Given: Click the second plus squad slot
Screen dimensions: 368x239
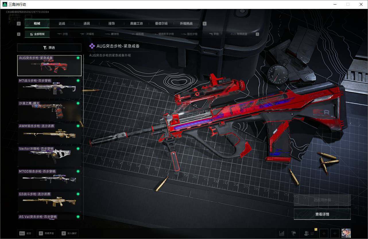Looking at the screenshot, I should coord(335,233).
